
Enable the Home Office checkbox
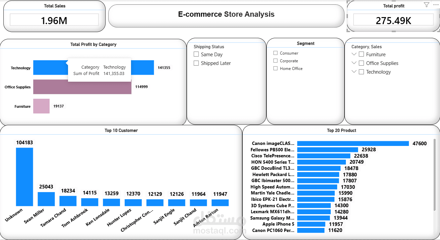click(276, 68)
